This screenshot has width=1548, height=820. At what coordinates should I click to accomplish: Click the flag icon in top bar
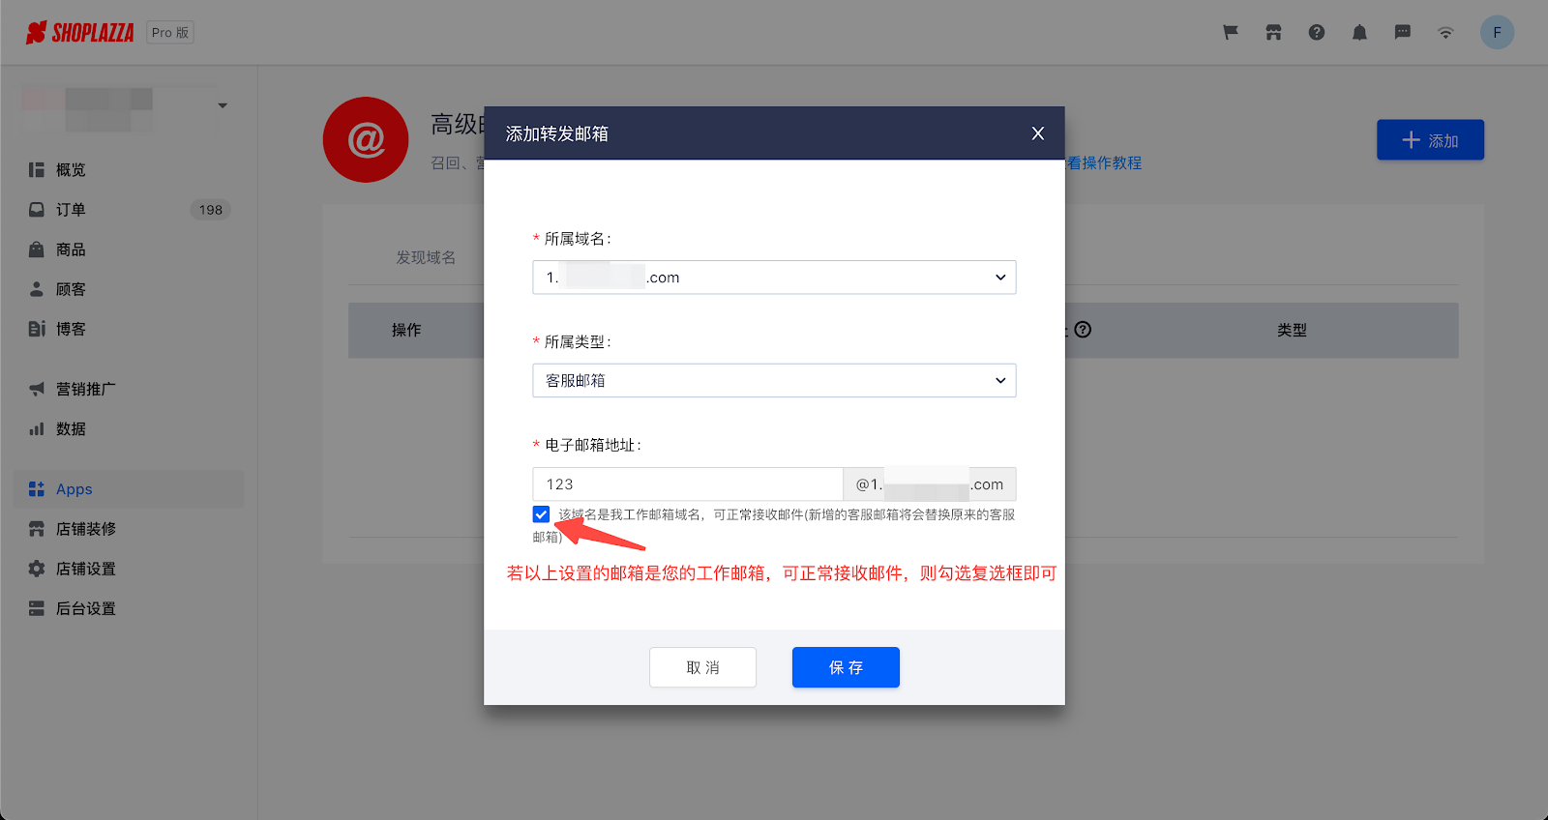pyautogui.click(x=1231, y=33)
